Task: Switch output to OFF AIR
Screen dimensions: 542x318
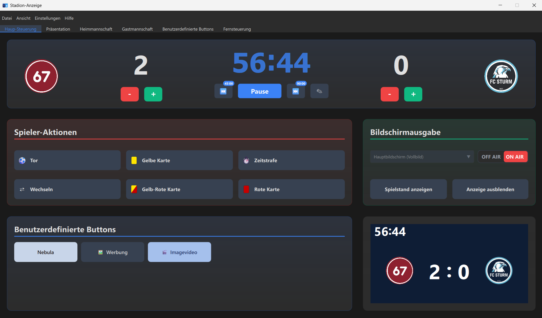Action: coord(491,157)
